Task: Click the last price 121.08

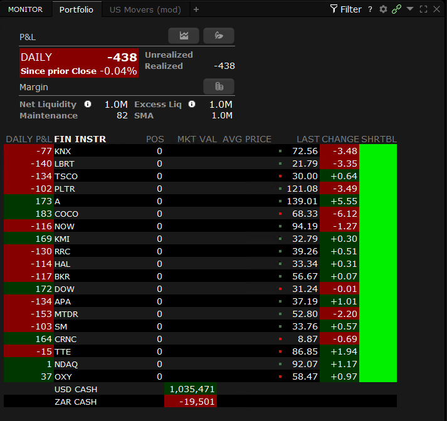Action: tap(302, 189)
